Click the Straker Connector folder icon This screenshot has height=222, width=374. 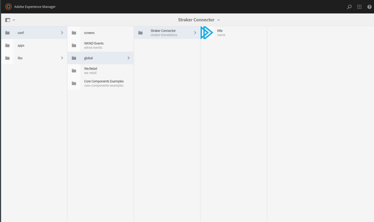pyautogui.click(x=140, y=33)
